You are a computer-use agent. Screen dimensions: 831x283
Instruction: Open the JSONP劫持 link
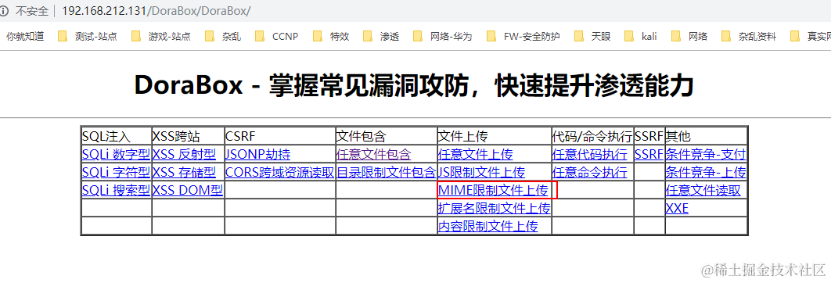pyautogui.click(x=258, y=154)
